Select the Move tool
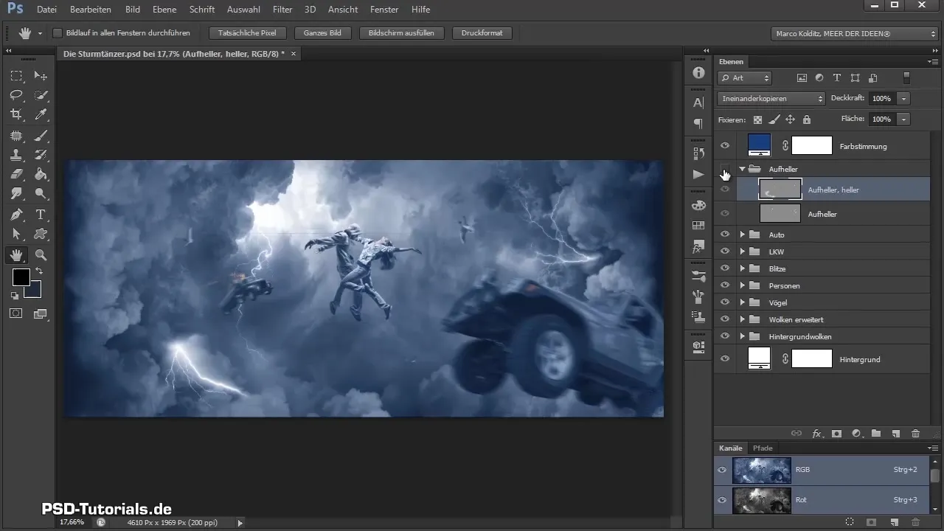Screen dimensions: 944x531 click(x=41, y=76)
